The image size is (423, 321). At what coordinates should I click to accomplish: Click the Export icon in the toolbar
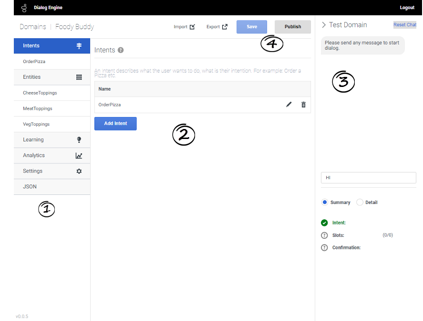(x=225, y=27)
